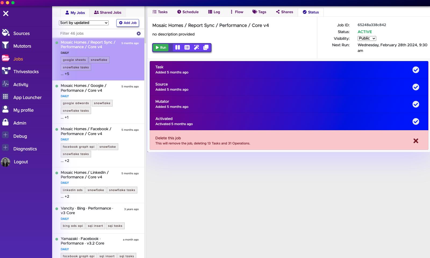Close the sidebar with the X icon

click(6, 13)
